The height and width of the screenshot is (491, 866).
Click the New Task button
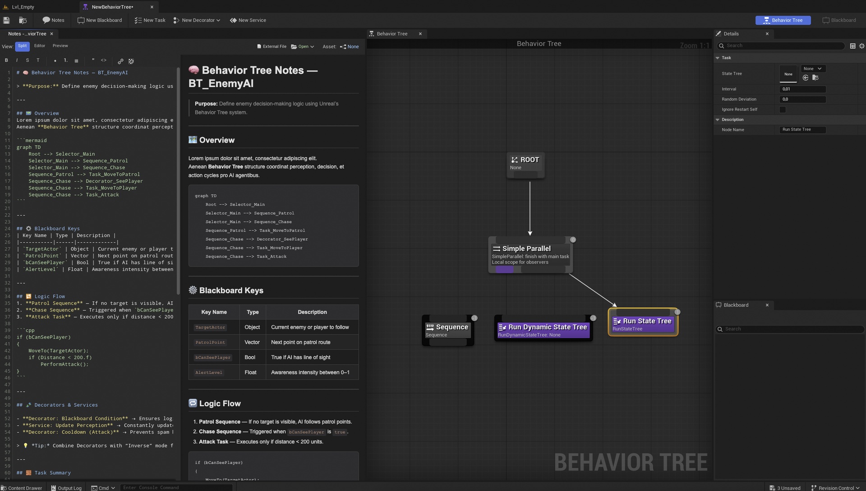pyautogui.click(x=150, y=20)
